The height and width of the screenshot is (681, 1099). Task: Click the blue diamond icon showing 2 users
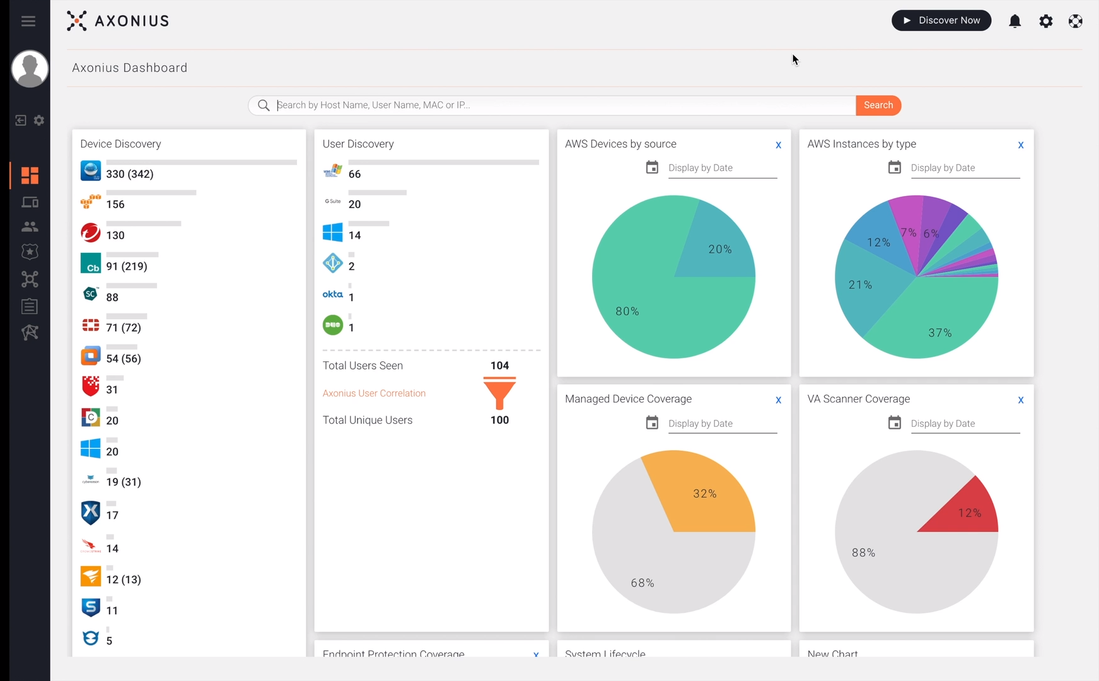[333, 264]
